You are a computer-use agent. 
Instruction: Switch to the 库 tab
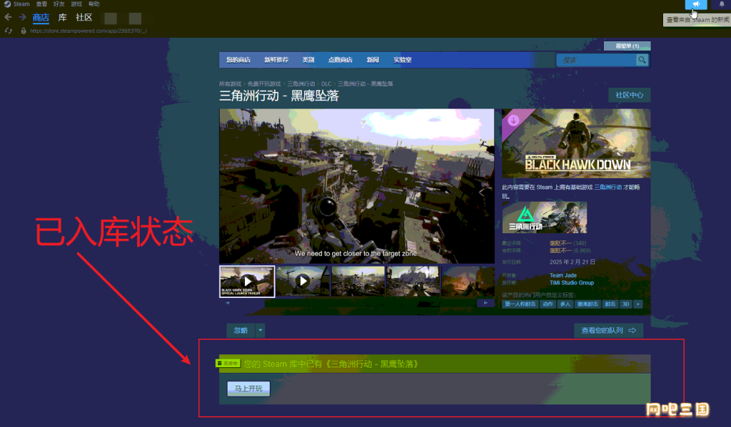pyautogui.click(x=63, y=18)
